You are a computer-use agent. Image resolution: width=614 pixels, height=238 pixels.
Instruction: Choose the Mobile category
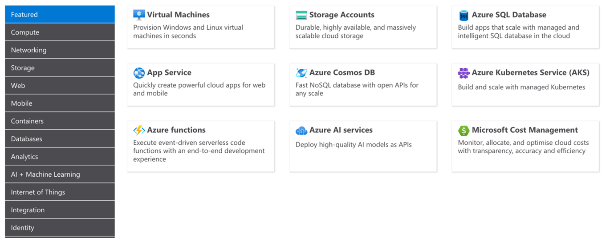pos(60,103)
